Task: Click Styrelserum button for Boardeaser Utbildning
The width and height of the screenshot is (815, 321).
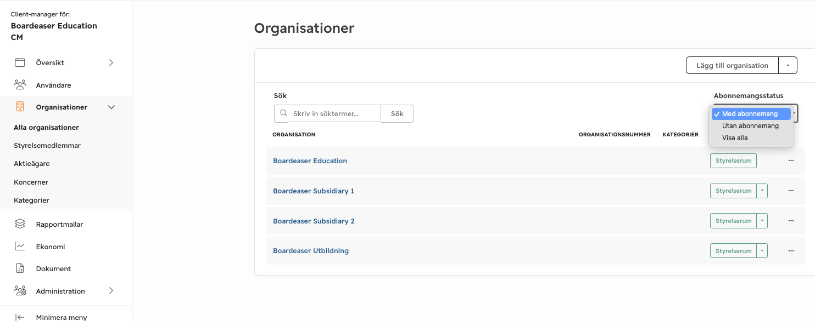Action: (733, 251)
